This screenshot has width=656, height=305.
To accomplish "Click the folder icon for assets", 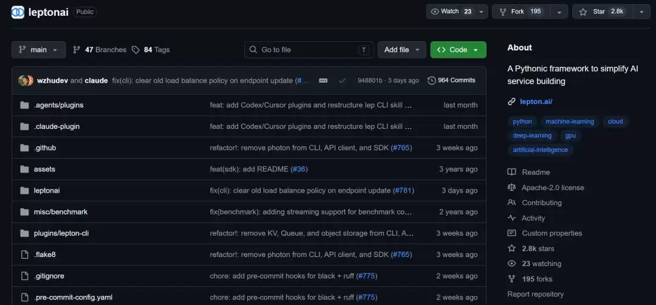I will point(24,169).
